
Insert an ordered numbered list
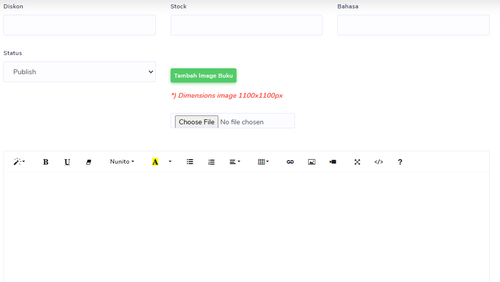[211, 162]
